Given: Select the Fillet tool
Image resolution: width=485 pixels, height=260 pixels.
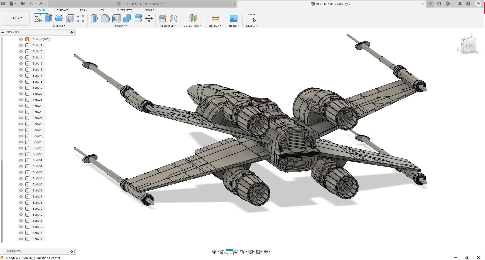Looking at the screenshot, I should 106,18.
